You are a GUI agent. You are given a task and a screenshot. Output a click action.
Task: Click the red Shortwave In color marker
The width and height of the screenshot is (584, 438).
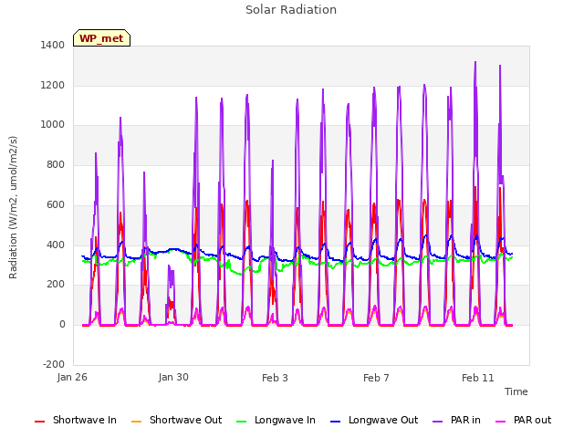pyautogui.click(x=39, y=422)
